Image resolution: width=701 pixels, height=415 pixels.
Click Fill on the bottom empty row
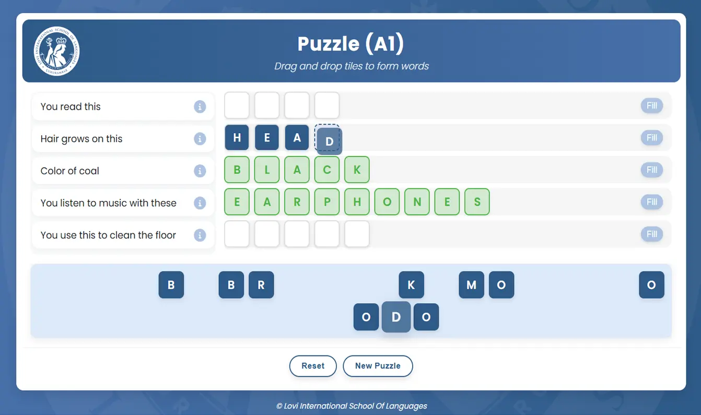[x=651, y=234]
